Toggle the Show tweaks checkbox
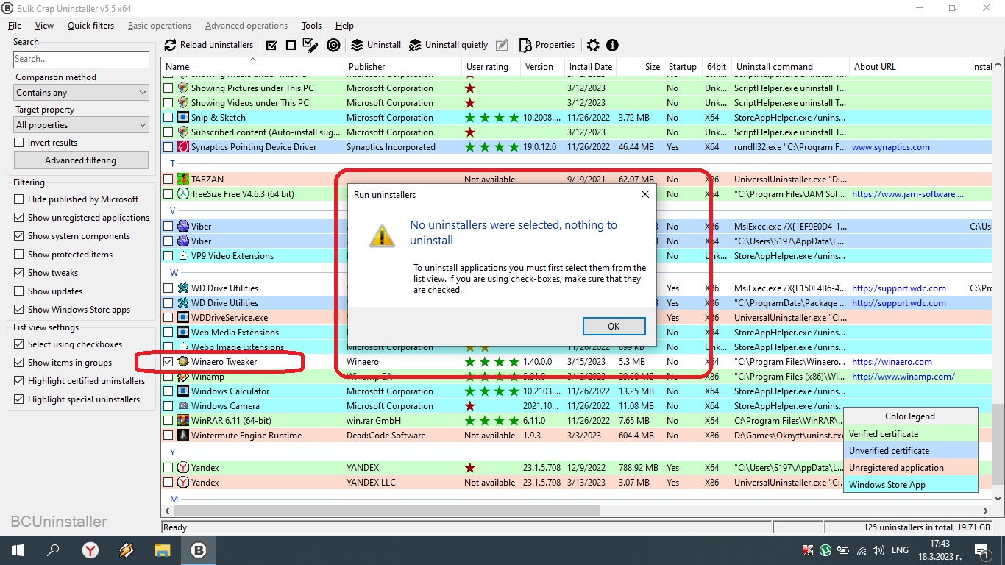 [x=19, y=273]
